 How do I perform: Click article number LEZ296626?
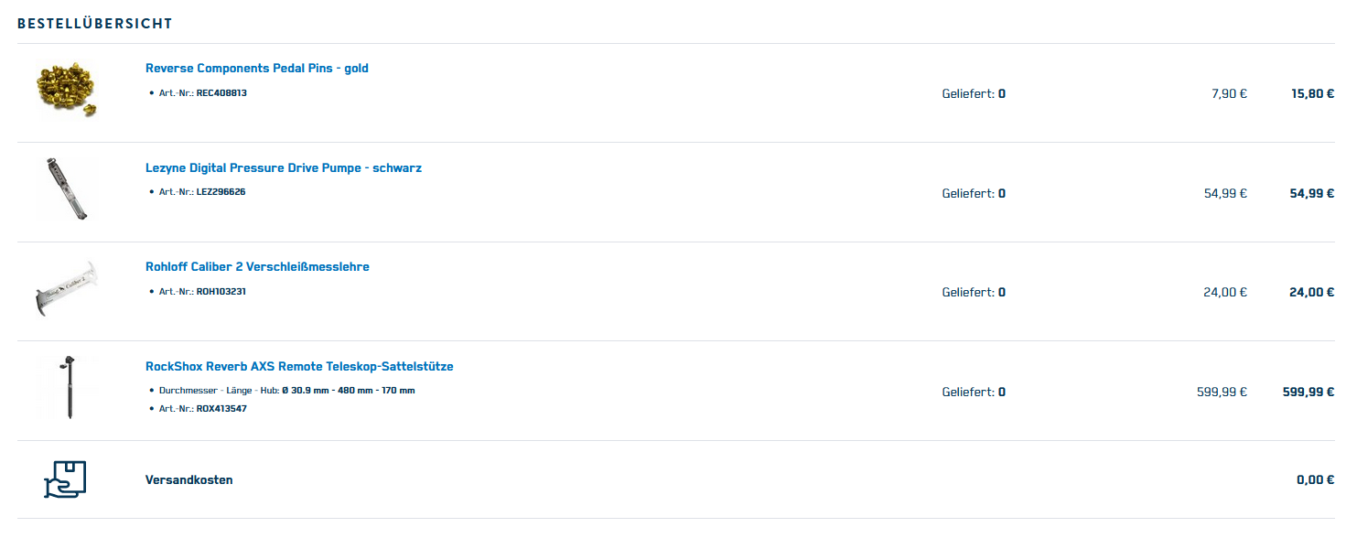click(221, 192)
